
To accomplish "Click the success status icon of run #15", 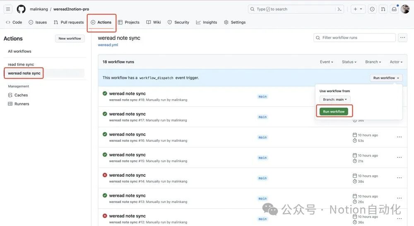I will click(105, 155).
